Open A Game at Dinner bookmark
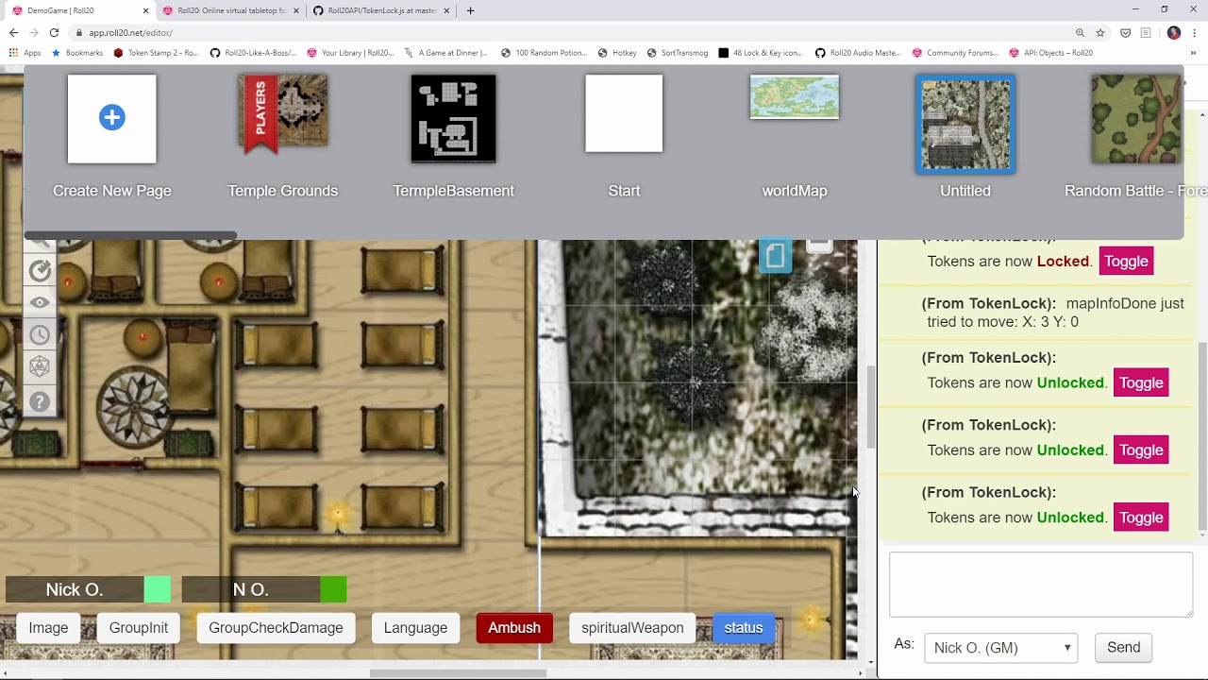1208x680 pixels. coord(446,53)
